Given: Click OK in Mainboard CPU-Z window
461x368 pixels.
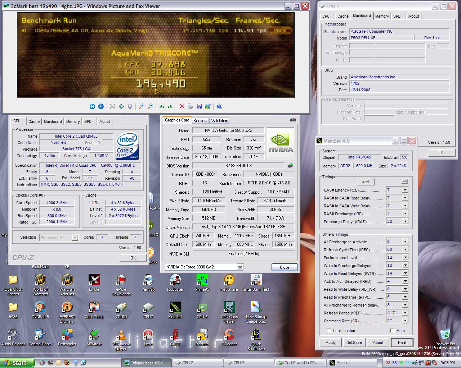Looking at the screenshot, I should pyautogui.click(x=442, y=152).
